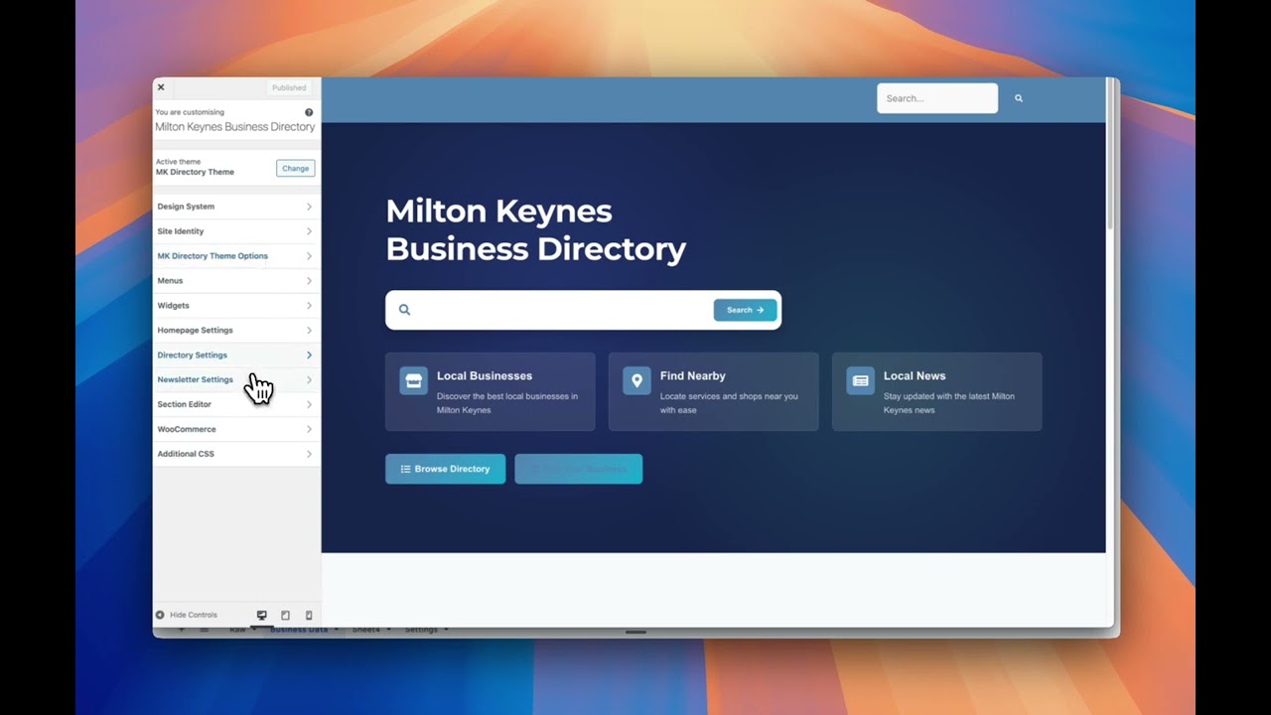The image size is (1271, 715).
Task: Open the Widgets panel
Action: pyautogui.click(x=235, y=306)
